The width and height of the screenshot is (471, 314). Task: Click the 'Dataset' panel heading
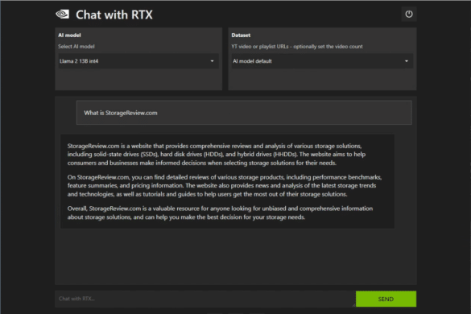pyautogui.click(x=241, y=35)
